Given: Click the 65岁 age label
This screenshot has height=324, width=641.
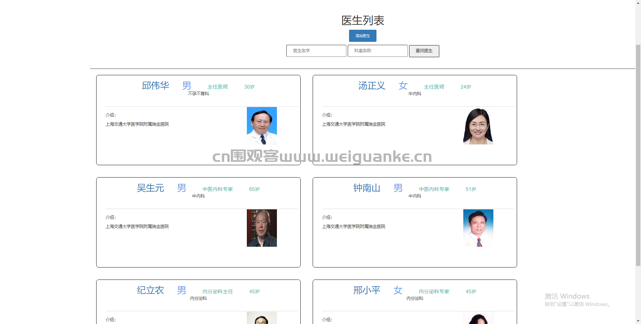Looking at the screenshot, I should 255,189.
